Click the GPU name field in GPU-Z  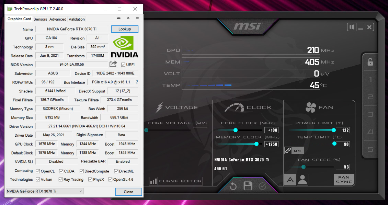[x=72, y=29]
